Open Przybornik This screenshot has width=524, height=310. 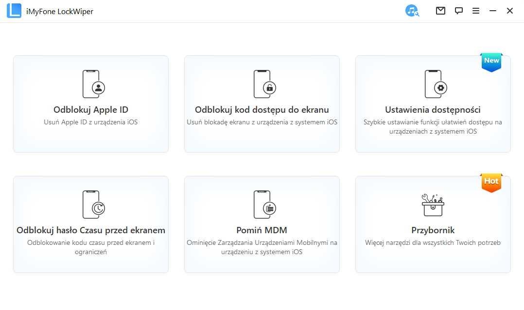[x=433, y=230]
